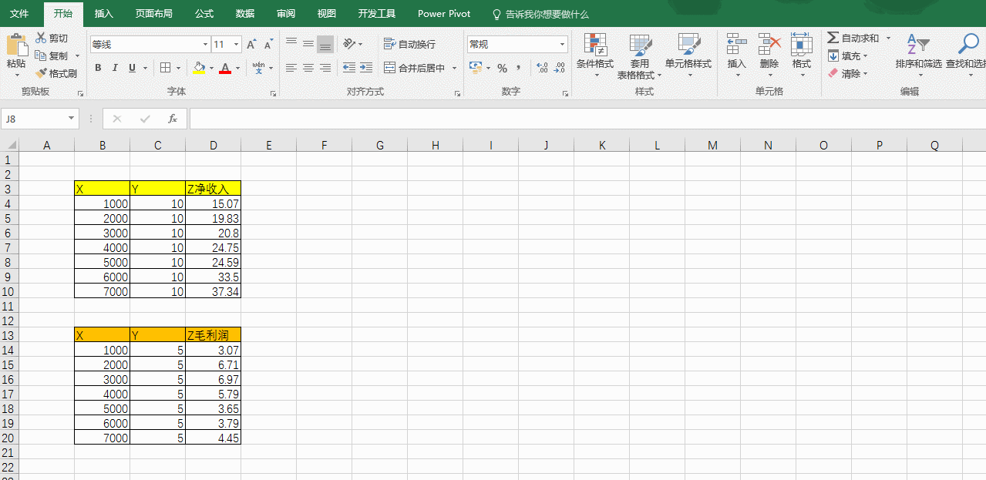
Task: Increase font size with the larger A icon
Action: point(251,45)
